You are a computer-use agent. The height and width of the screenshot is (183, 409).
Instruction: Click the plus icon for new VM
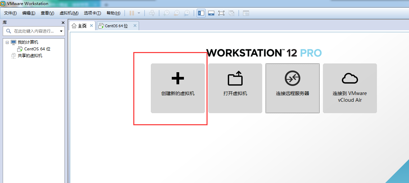[178, 79]
